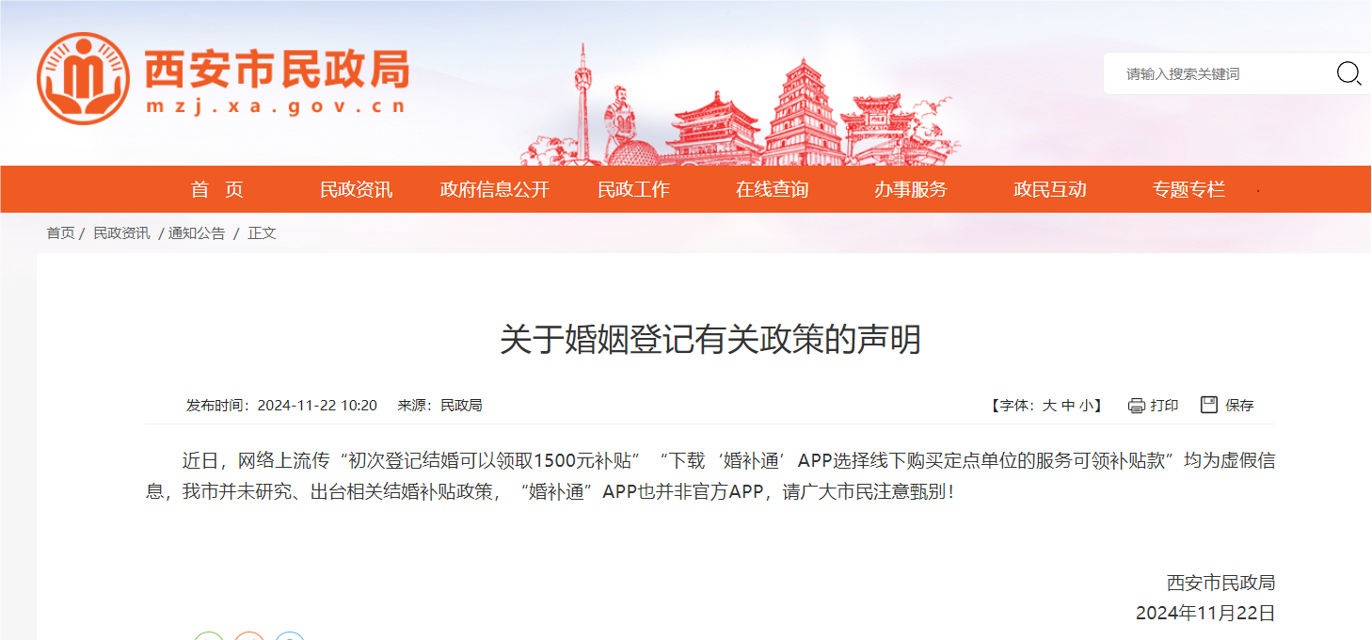The image size is (1372, 640).
Task: Click the date 2024年11月22日 at article end
Action: click(1205, 614)
